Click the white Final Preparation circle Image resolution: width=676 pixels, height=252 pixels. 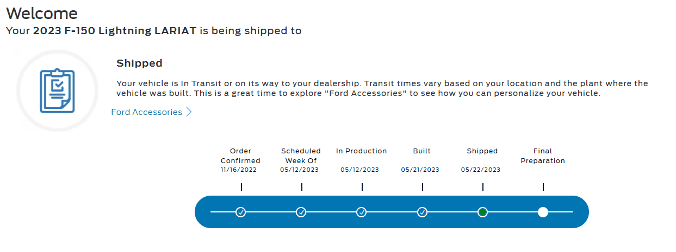coord(543,212)
